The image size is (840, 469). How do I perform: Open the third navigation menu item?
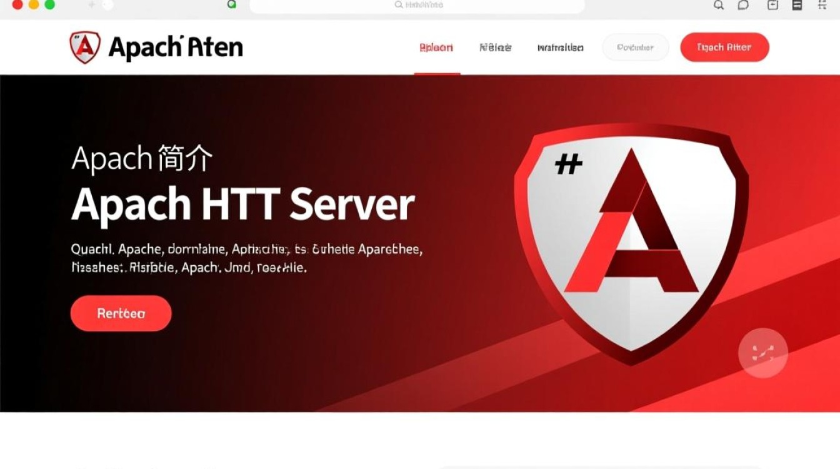pos(560,48)
